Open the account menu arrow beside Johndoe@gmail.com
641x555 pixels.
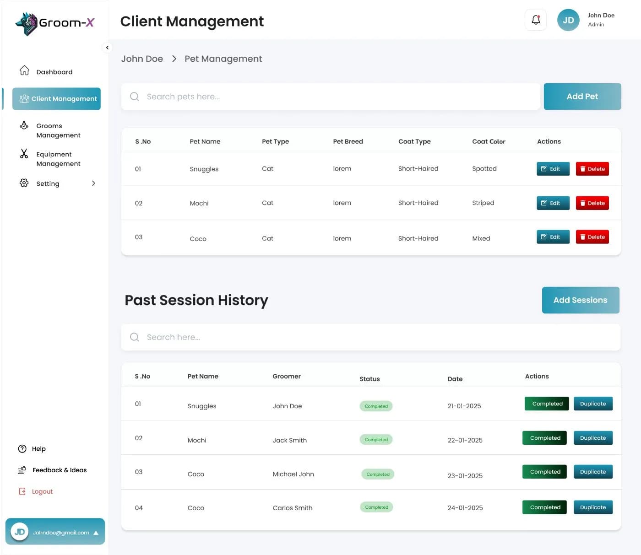[96, 533]
